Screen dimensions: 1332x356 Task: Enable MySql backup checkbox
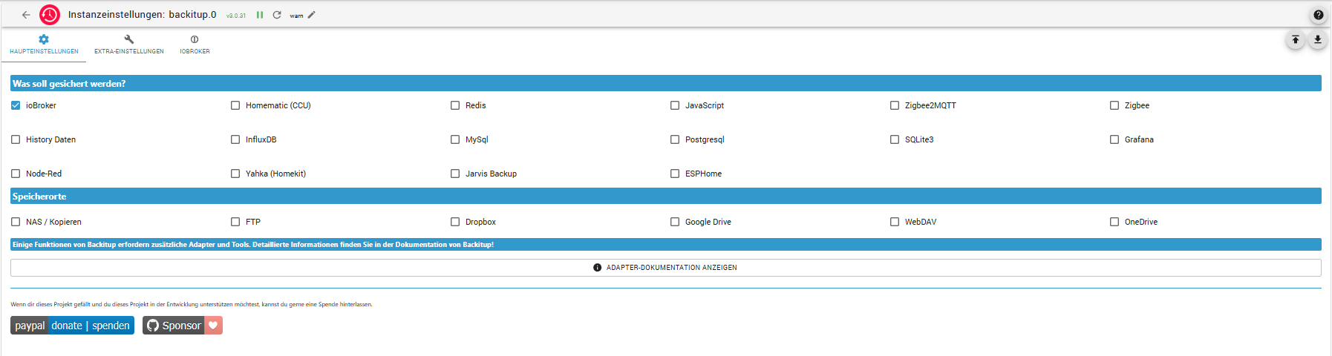click(x=455, y=139)
